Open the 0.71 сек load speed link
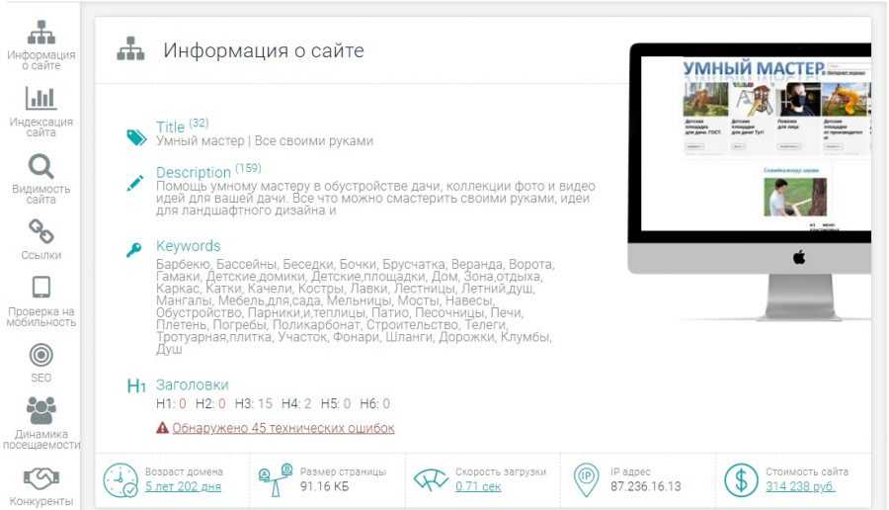889x510 pixels. (x=478, y=486)
